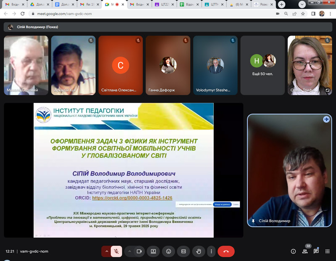The image size is (336, 261).
Task: Open the emoji reactions panel
Action: coord(168,251)
